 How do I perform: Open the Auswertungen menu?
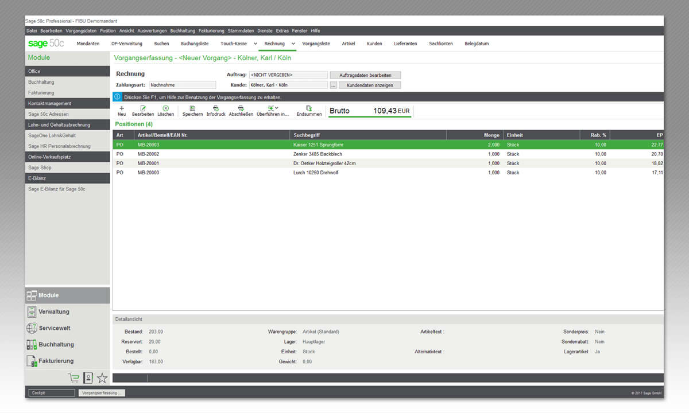(x=152, y=30)
